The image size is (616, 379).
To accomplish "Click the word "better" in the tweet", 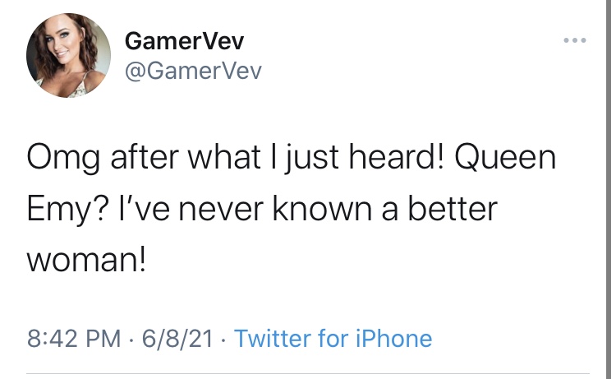I will (x=453, y=208).
